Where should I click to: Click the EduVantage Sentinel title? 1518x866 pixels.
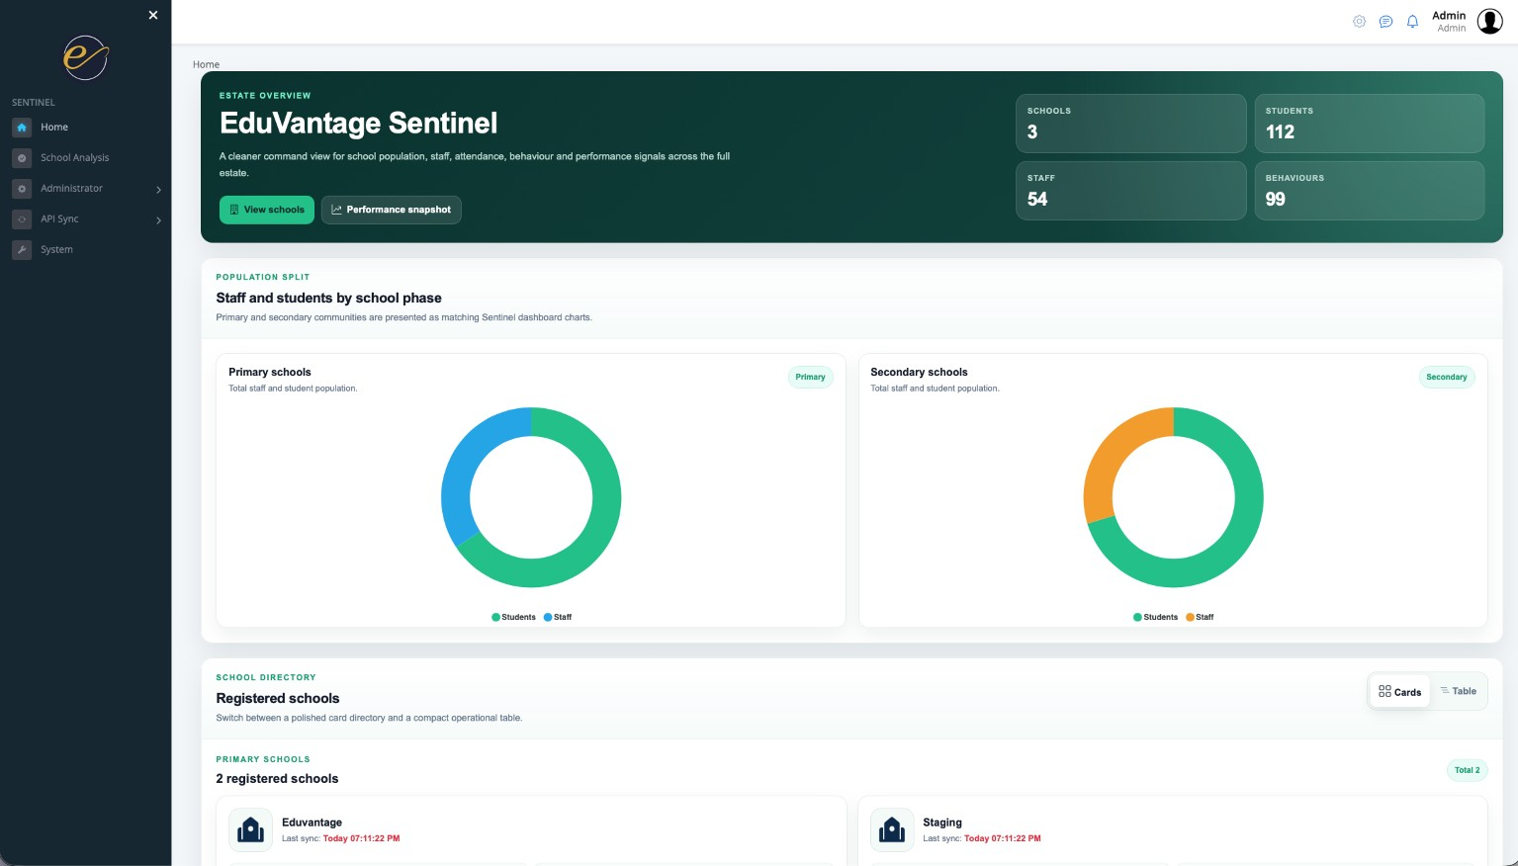358,124
